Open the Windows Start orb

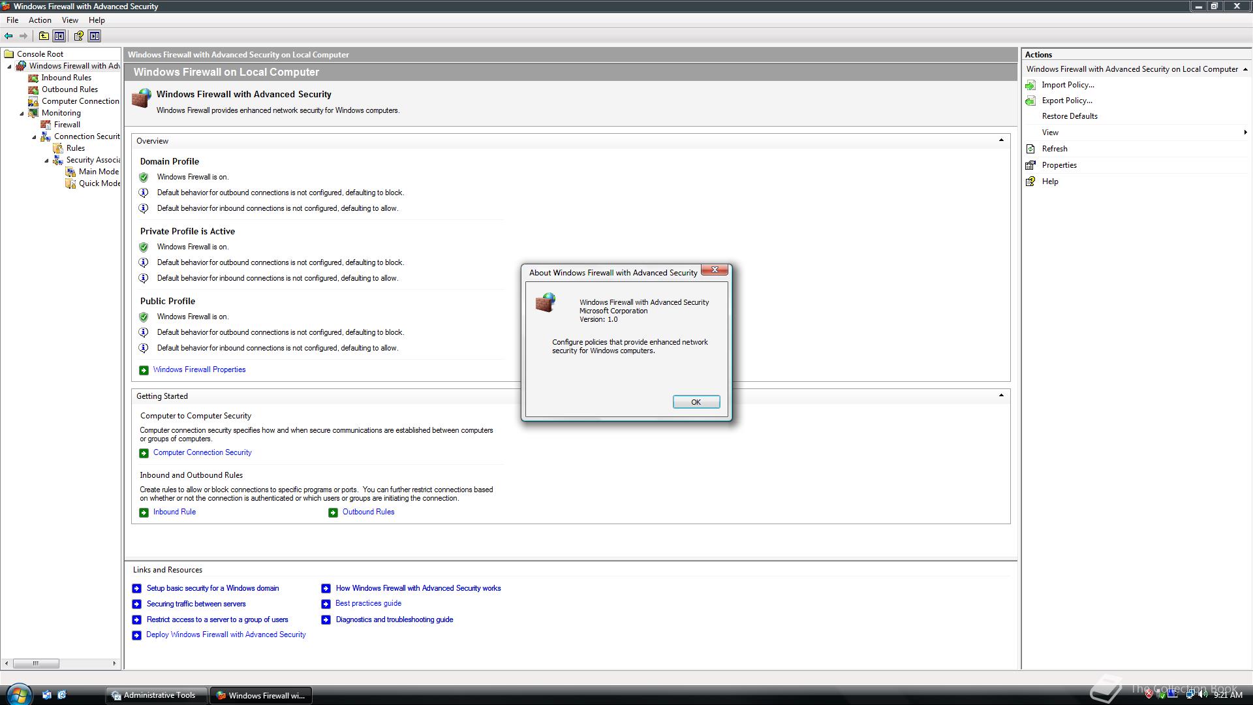click(18, 695)
